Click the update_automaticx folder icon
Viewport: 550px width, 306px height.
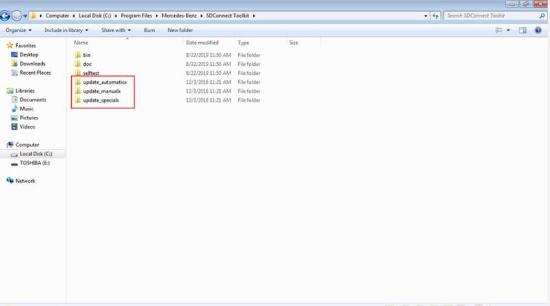coord(78,82)
